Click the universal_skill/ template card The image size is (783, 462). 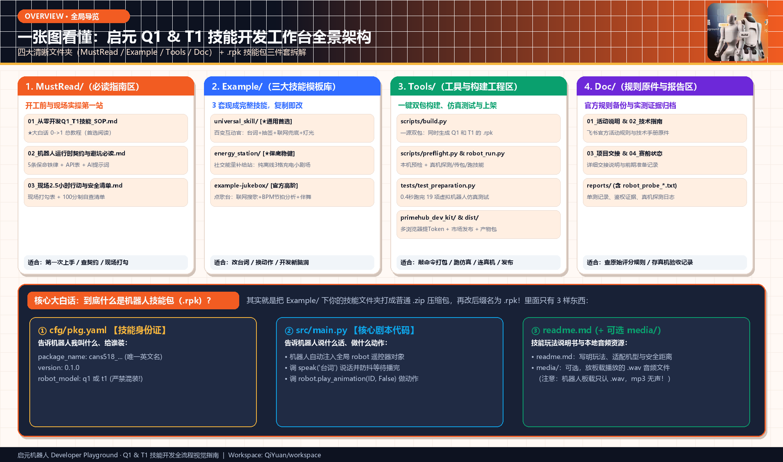(x=292, y=128)
